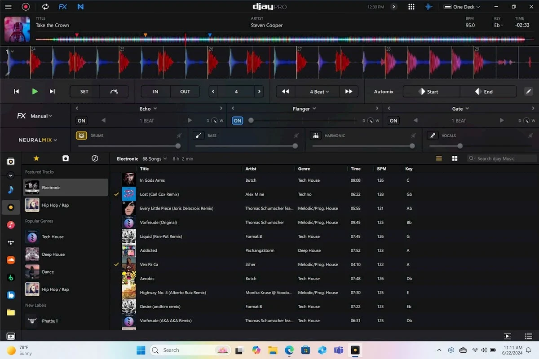Open the Echo effect selector dropdown
This screenshot has height=359, width=539.
click(x=148, y=109)
